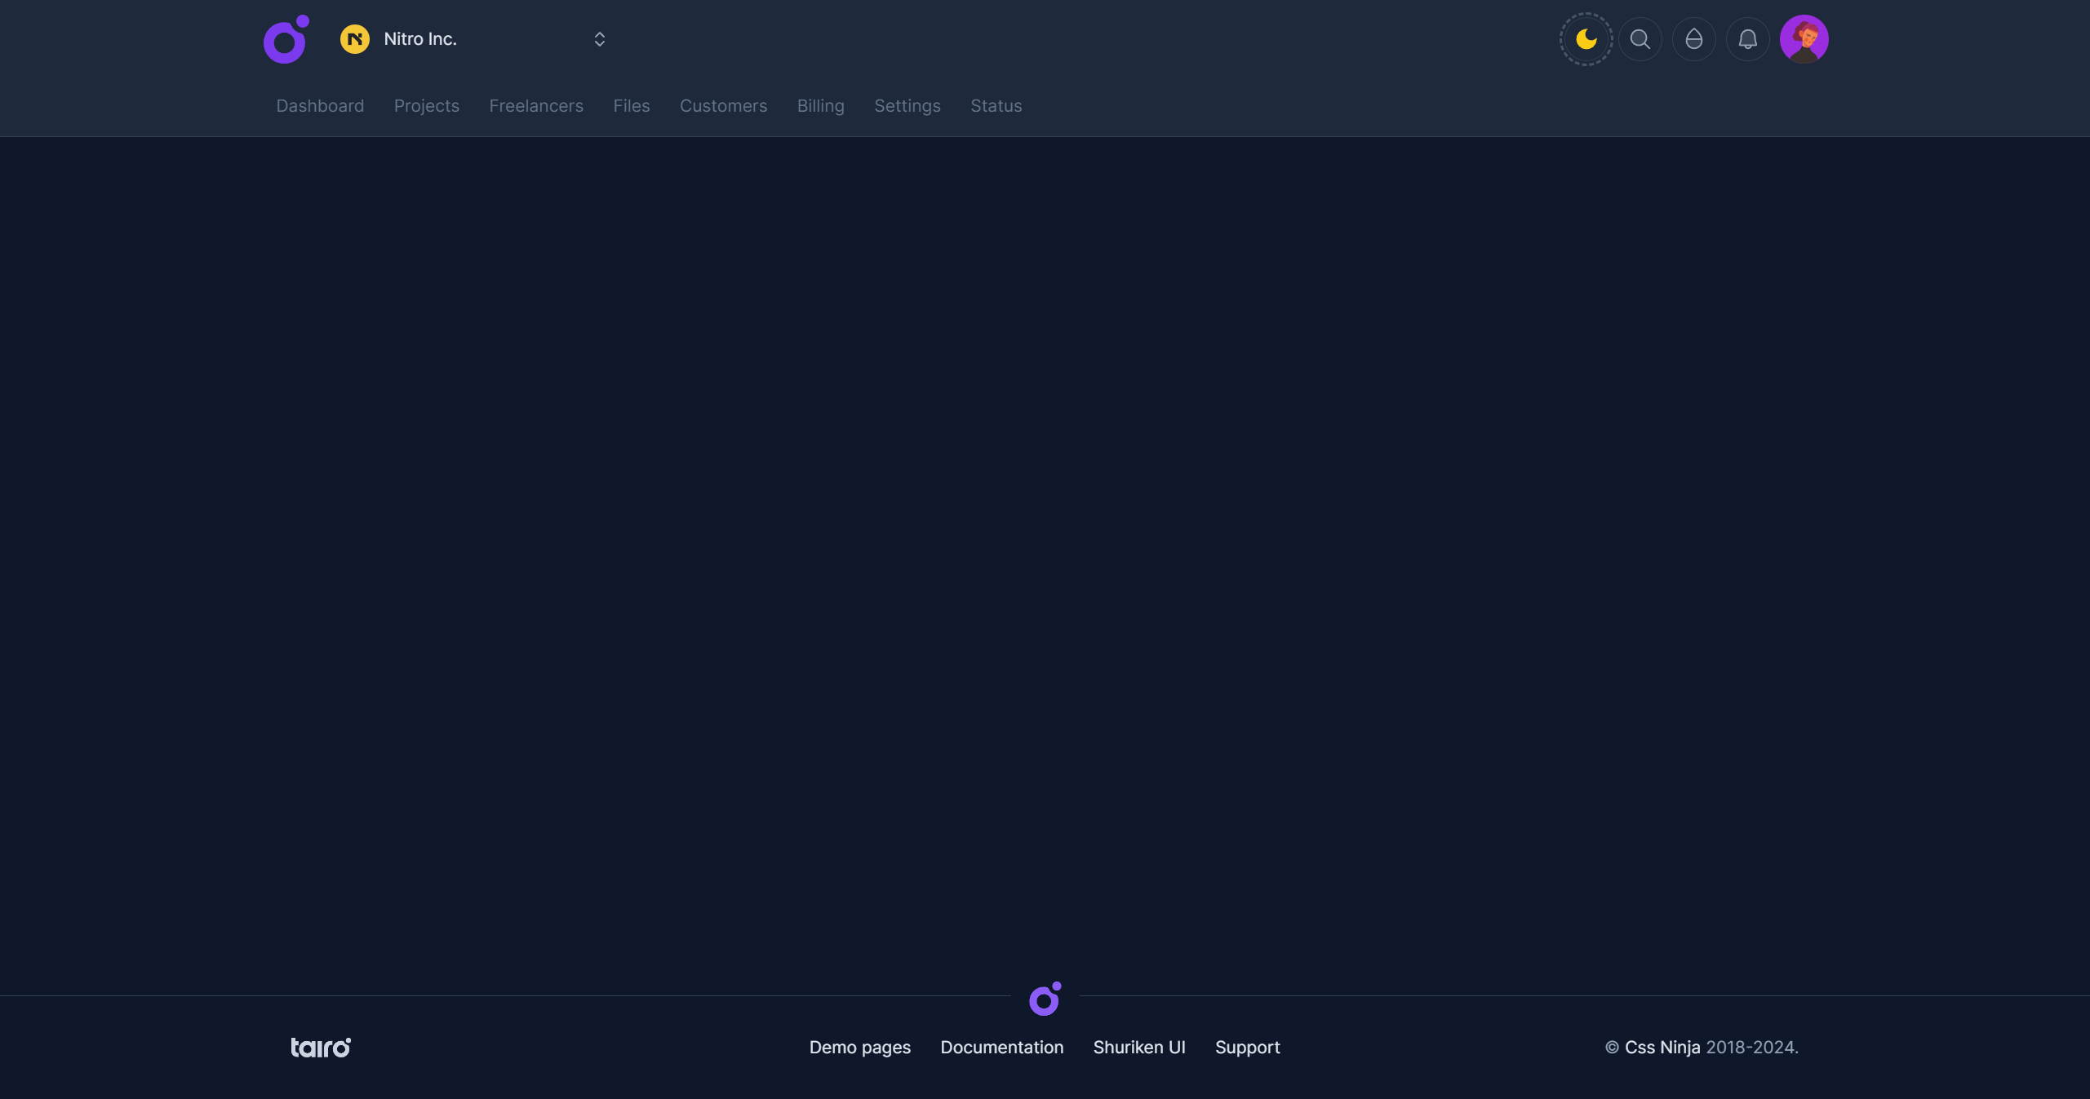The width and height of the screenshot is (2090, 1099).
Task: Follow the Documentation footer link
Action: 1001,1047
